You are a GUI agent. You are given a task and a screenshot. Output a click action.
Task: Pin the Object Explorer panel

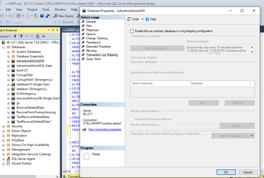(x=53, y=30)
